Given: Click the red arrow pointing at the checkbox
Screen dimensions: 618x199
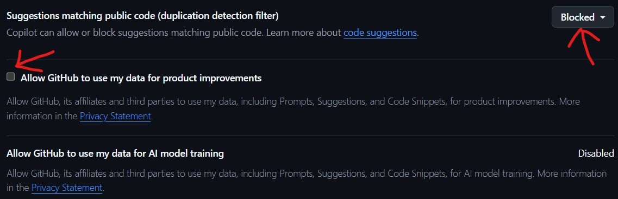Looking at the screenshot, I should pos(34,60).
